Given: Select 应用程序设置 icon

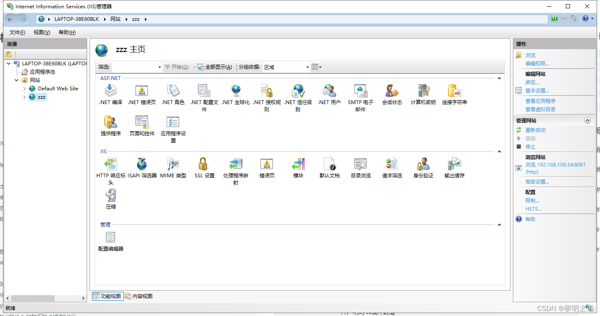Looking at the screenshot, I should point(173,122).
